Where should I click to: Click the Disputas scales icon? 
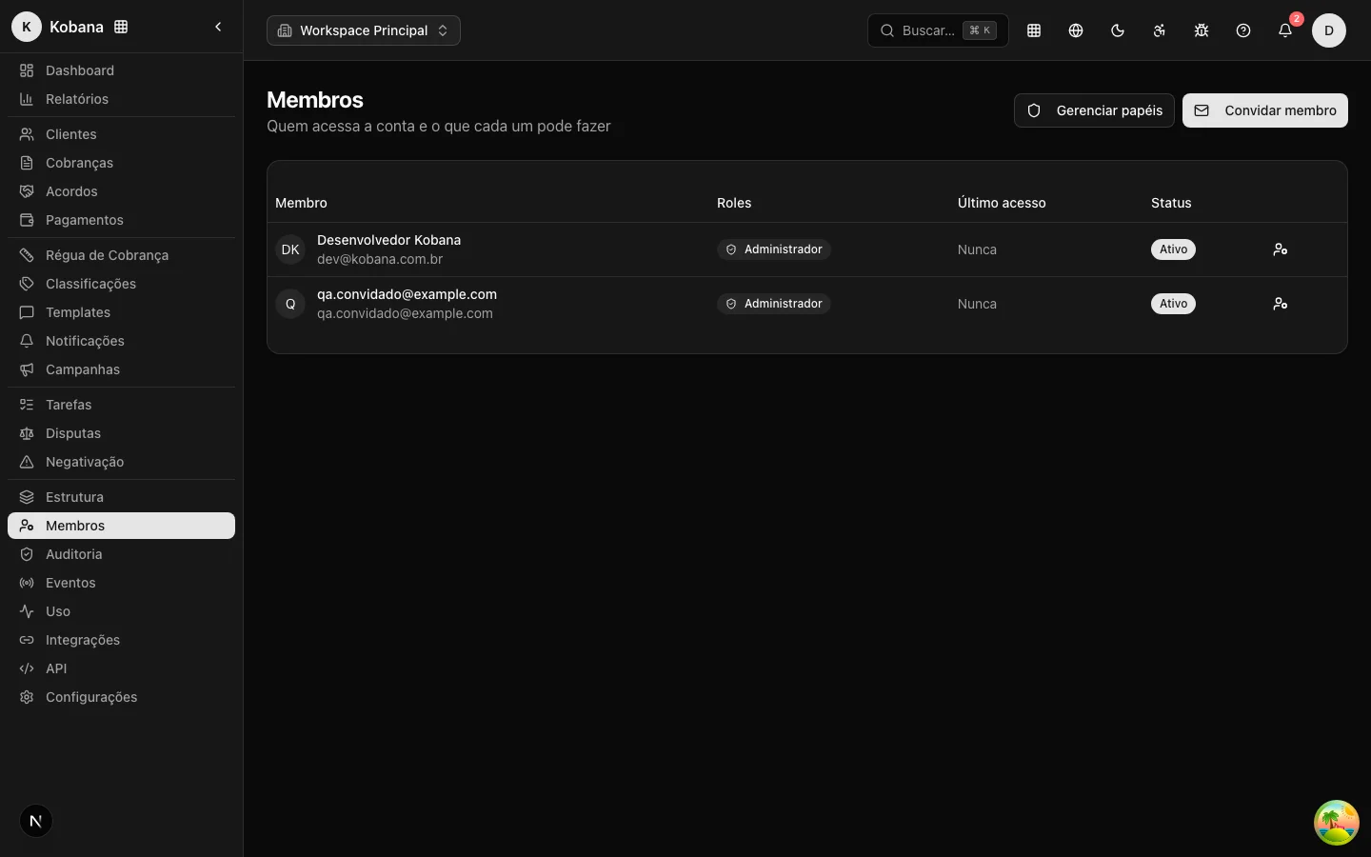(27, 433)
